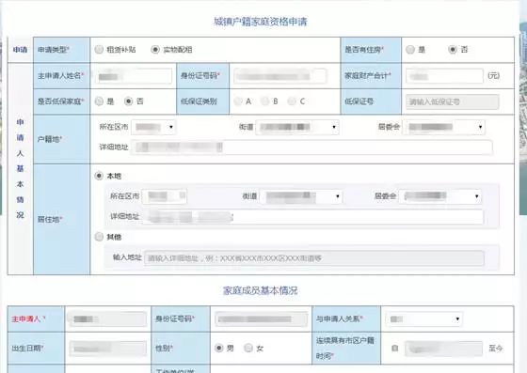
Task: Click the 低保证号 input field
Action: [453, 101]
